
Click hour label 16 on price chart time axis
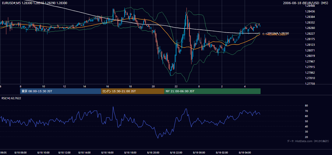point(108,86)
